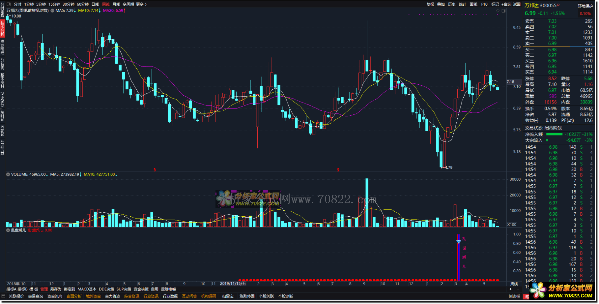Open the 盘面分析 bottom tab
This screenshot has height=304, width=599.
pyautogui.click(x=74, y=296)
